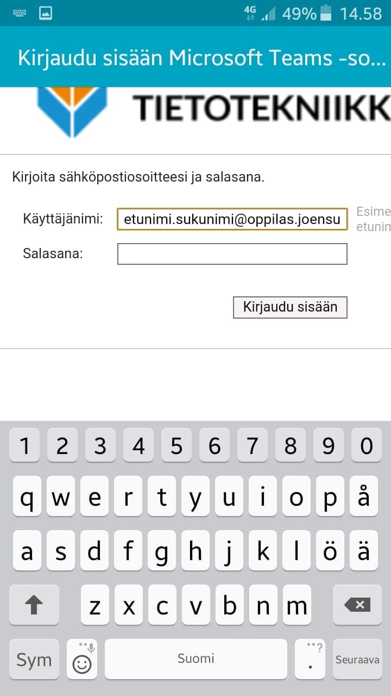Screen dimensions: 391x696
Task: Tap the keyboard icon in status bar
Action: pos(19,13)
